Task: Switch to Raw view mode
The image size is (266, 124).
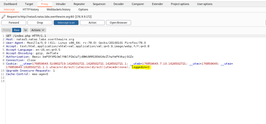Action: point(17,30)
